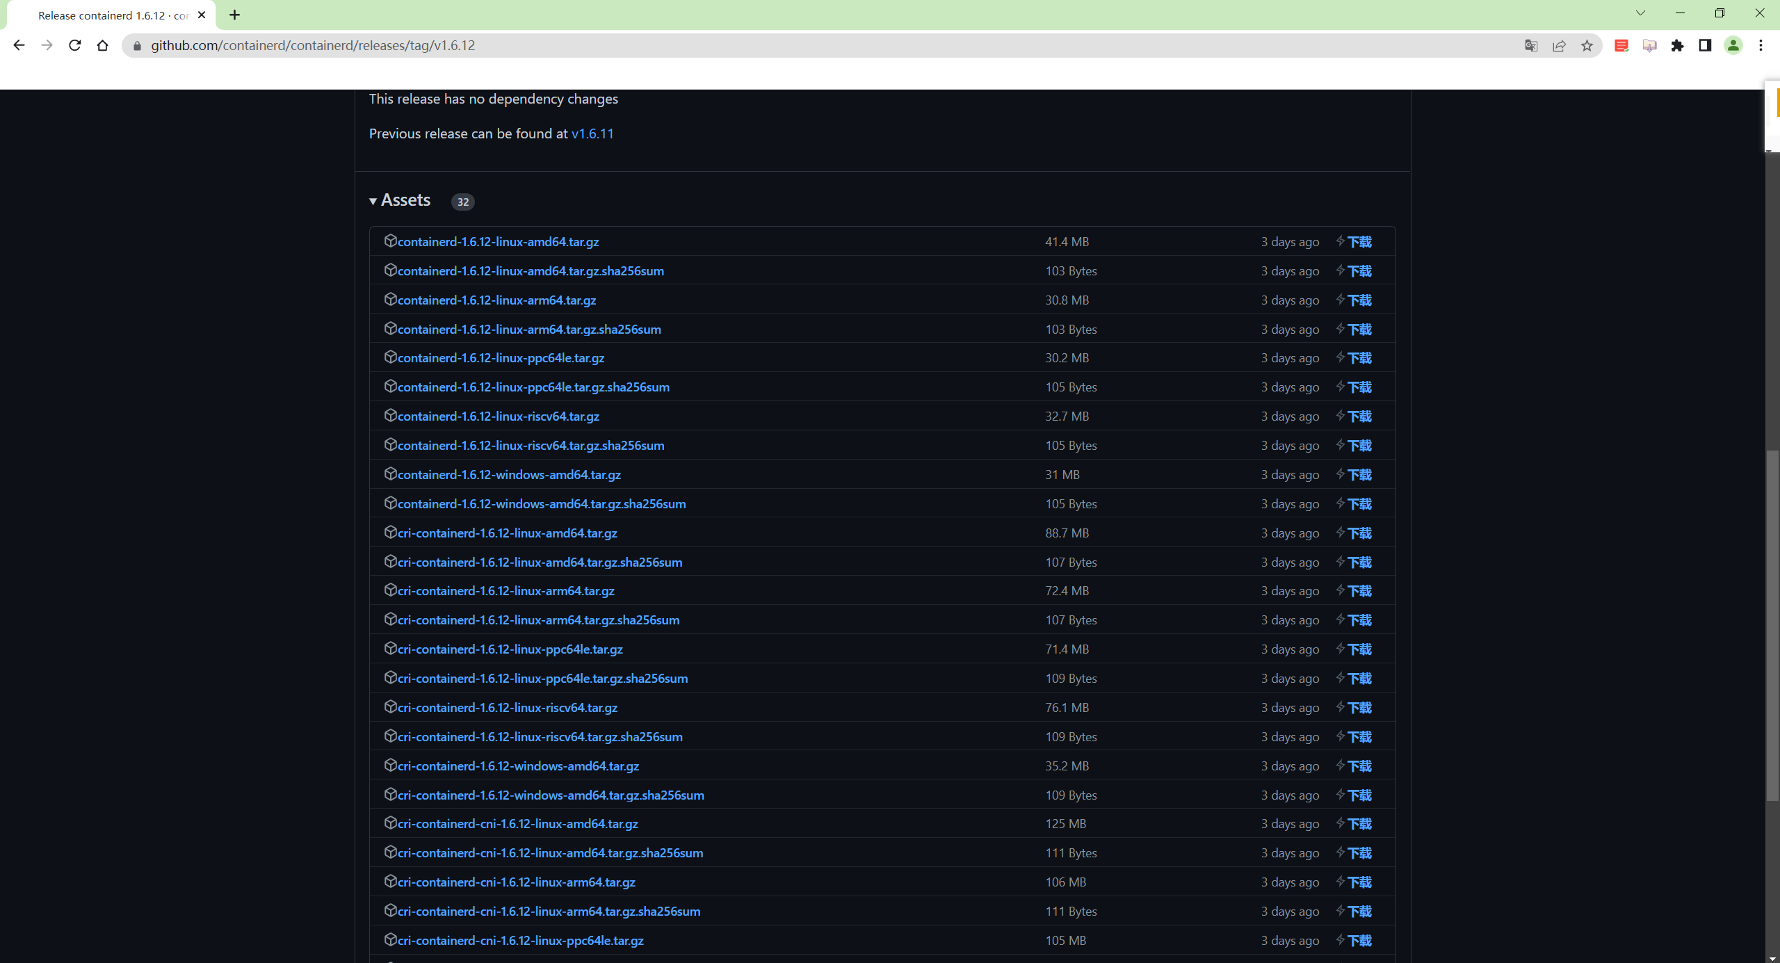Click the package icon beside cri-containerd-1.6.12-linux-amd64.tar.gz
The width and height of the screenshot is (1780, 963).
390,532
